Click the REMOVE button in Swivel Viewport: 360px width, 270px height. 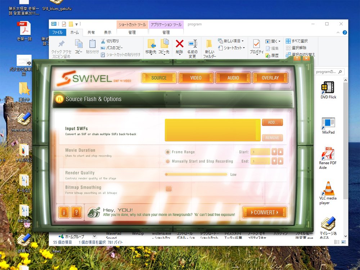coord(273,138)
